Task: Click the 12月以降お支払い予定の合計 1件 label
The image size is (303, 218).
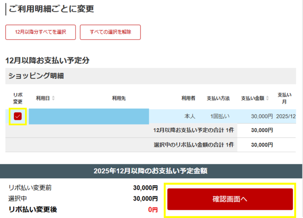Action: (193, 130)
